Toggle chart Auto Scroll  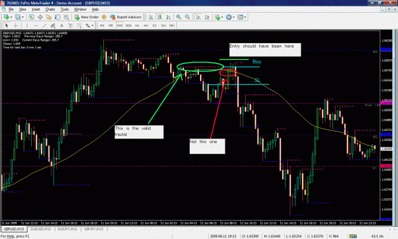[x=199, y=17]
